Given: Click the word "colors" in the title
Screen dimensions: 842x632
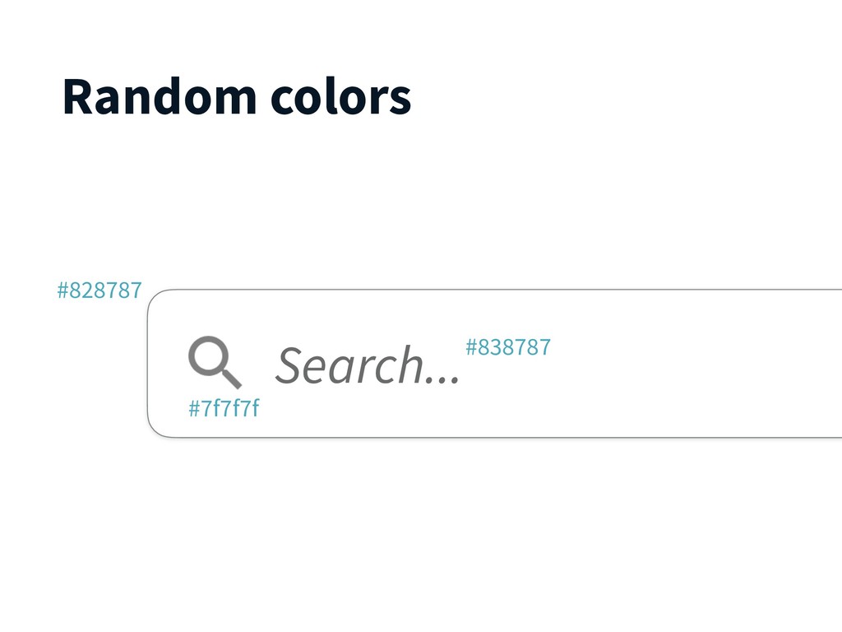Looking at the screenshot, I should pyautogui.click(x=341, y=97).
